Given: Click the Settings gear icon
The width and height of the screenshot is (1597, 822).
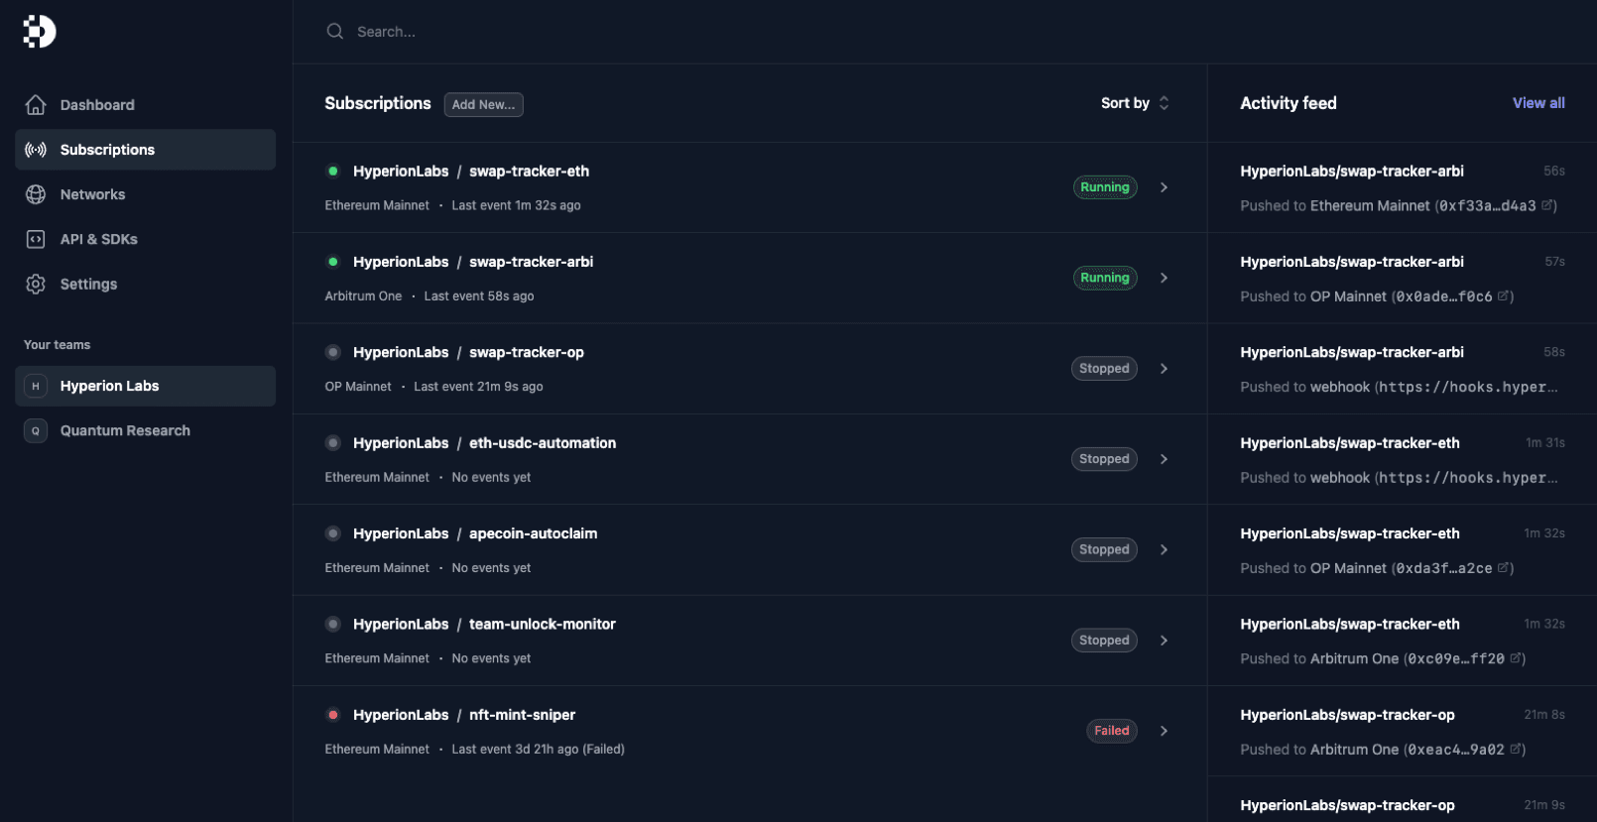Looking at the screenshot, I should pos(36,284).
